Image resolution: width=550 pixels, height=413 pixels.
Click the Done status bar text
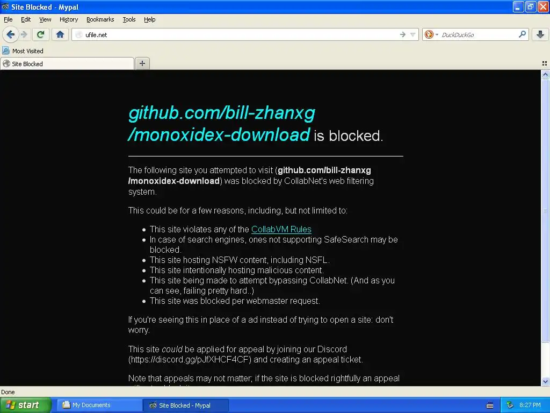(8, 392)
